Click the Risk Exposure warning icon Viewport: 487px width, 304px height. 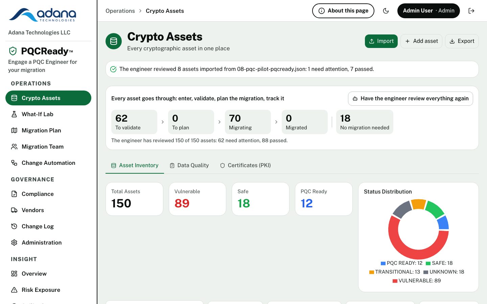click(x=14, y=290)
